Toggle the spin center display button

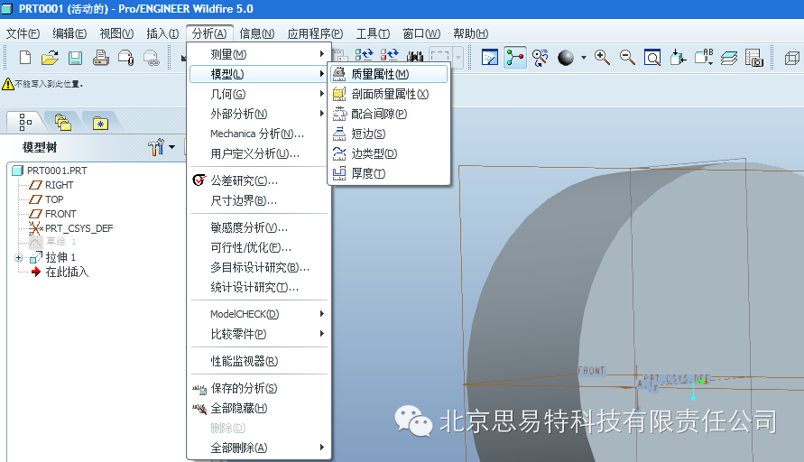pos(541,58)
